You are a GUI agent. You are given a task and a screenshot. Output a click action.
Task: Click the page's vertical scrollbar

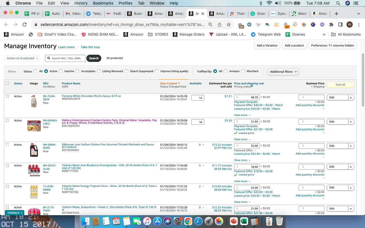[363, 80]
